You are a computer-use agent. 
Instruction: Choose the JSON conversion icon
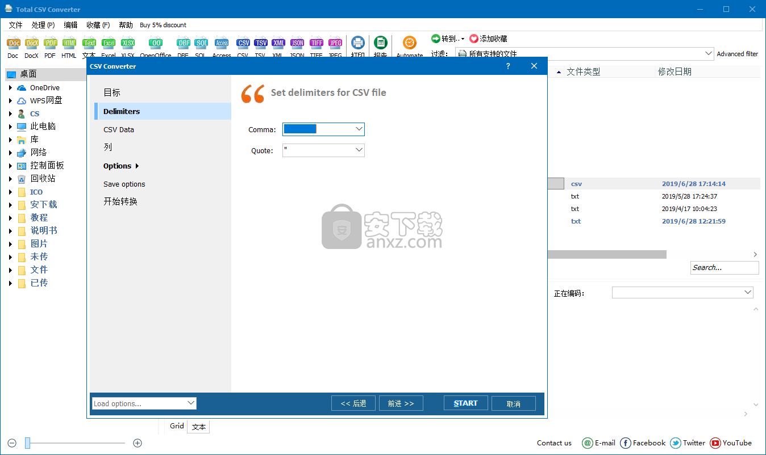[297, 43]
